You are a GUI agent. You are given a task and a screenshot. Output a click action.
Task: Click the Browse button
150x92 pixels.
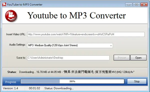122,58
